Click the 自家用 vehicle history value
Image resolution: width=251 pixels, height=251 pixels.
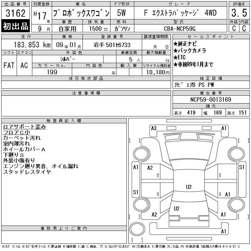coord(67,29)
